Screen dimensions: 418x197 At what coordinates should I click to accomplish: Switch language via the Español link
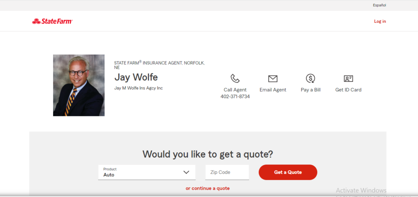pyautogui.click(x=379, y=5)
